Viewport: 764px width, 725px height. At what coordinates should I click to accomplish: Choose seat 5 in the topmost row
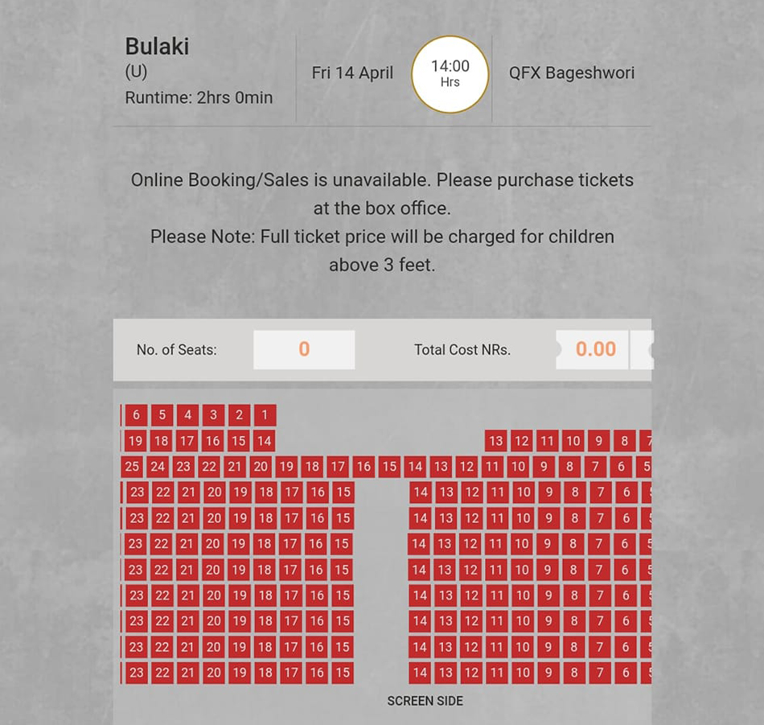162,415
